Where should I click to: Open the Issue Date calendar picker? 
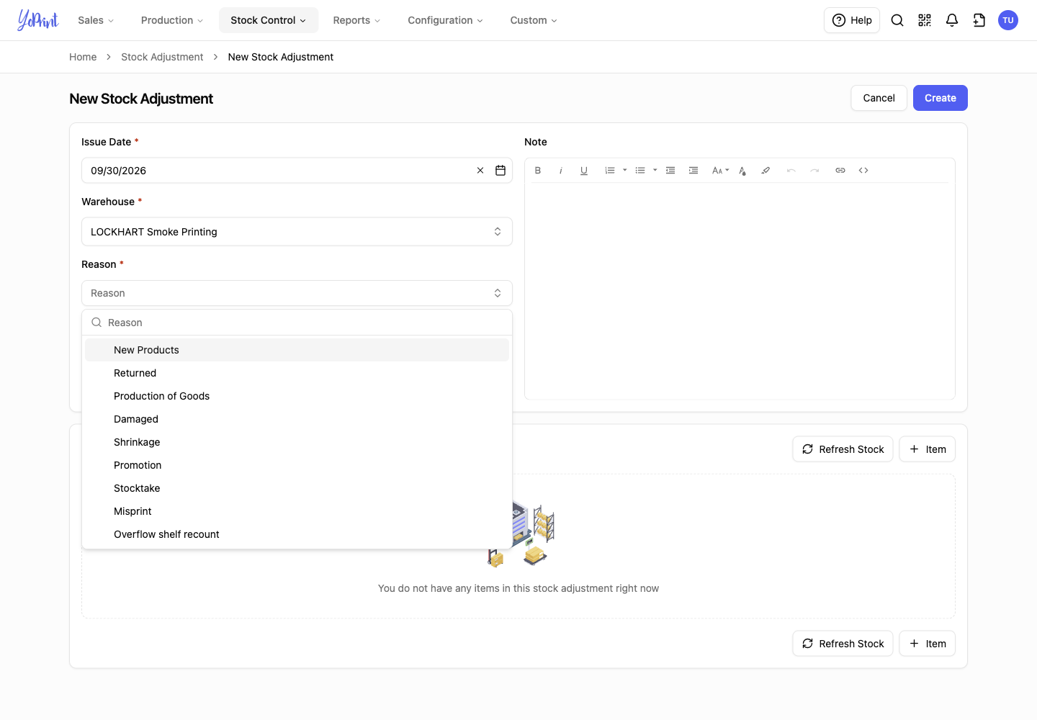coord(500,171)
